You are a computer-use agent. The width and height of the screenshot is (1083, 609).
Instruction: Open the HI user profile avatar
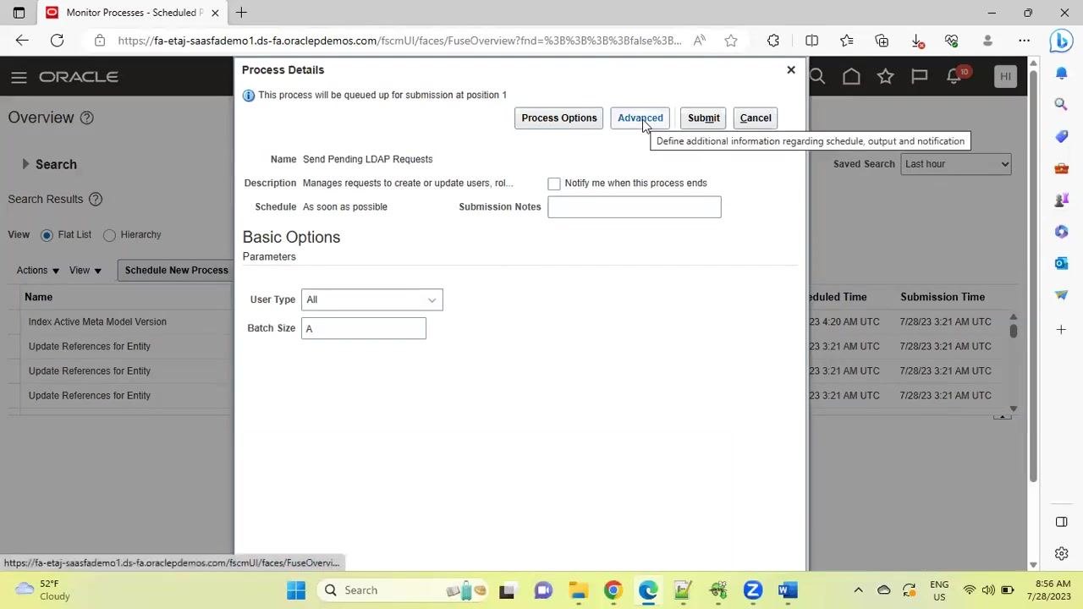[x=1005, y=77]
